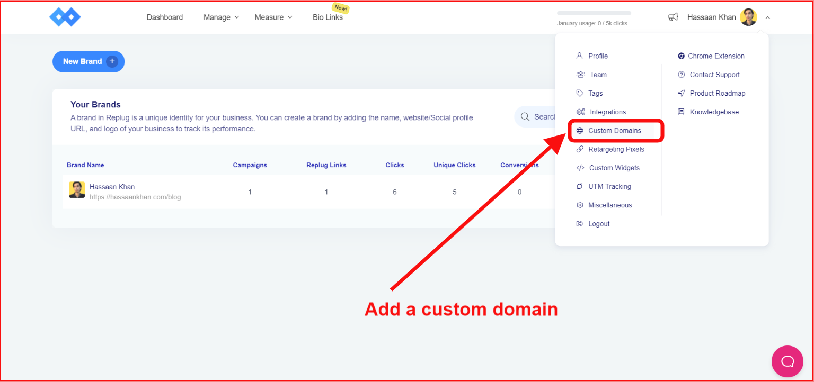Select Miscellaneous settings entry
Viewport: 814px width, 382px height.
tap(610, 205)
